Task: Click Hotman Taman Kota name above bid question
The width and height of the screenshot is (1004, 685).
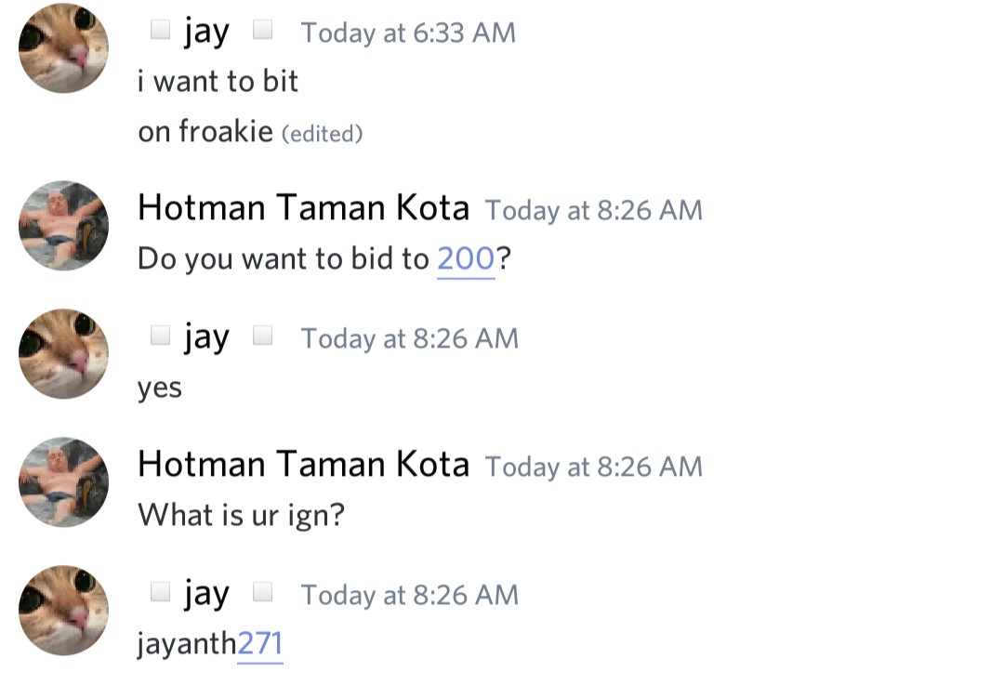Action: [x=303, y=208]
